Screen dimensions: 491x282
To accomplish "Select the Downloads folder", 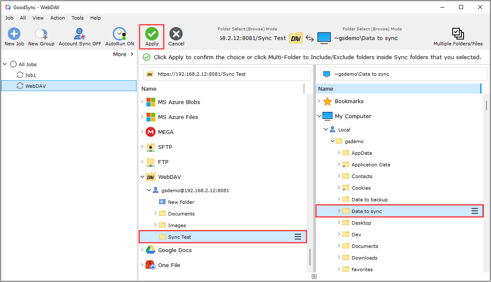I will point(364,258).
